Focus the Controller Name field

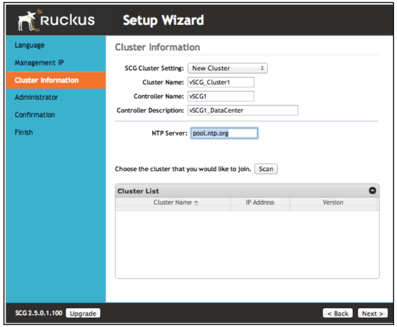point(221,96)
